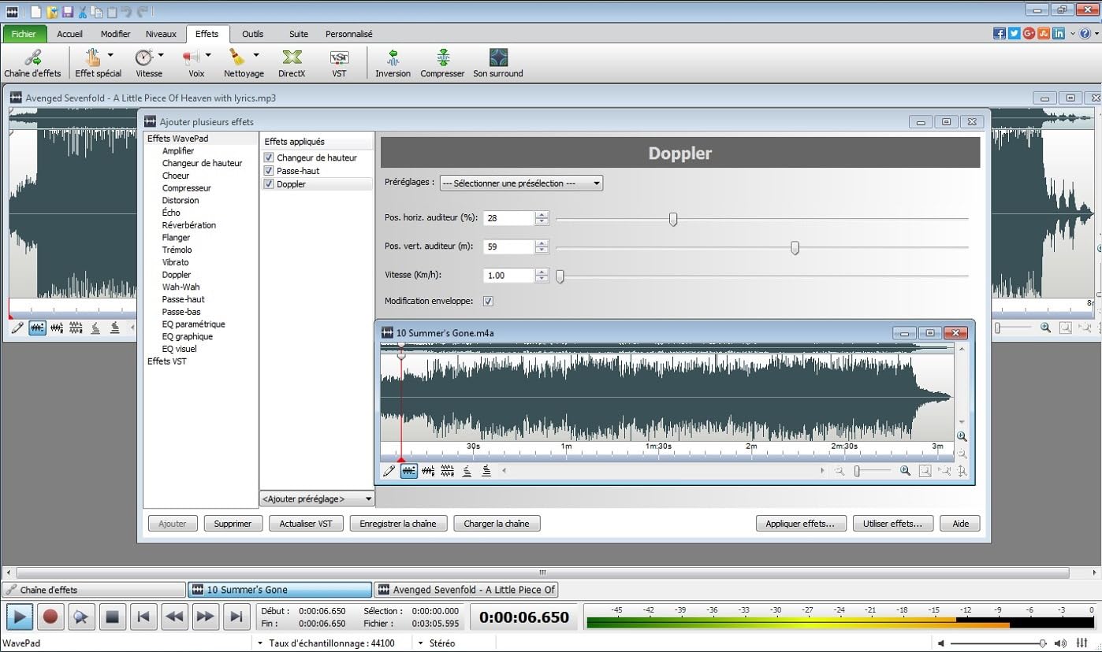Select Réverbération in the effects list
Screen dimensions: 1102x652
(188, 225)
